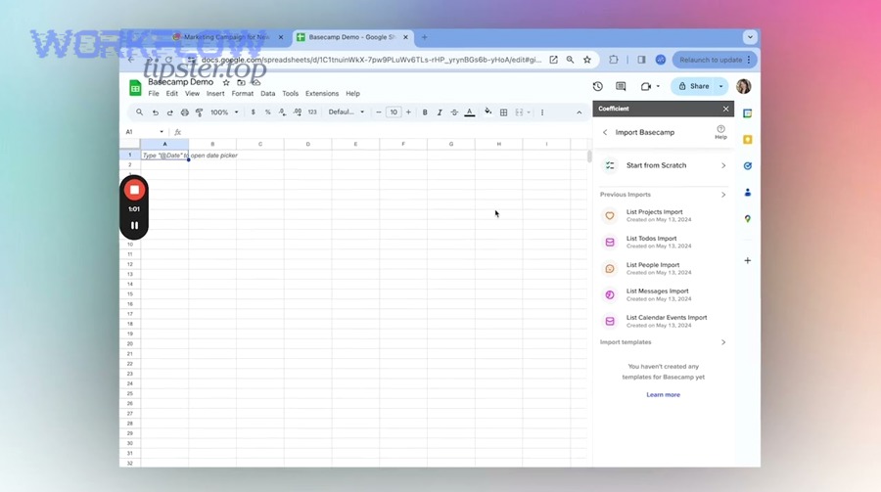This screenshot has width=881, height=492.
Task: Open List People Import
Action: click(x=664, y=268)
